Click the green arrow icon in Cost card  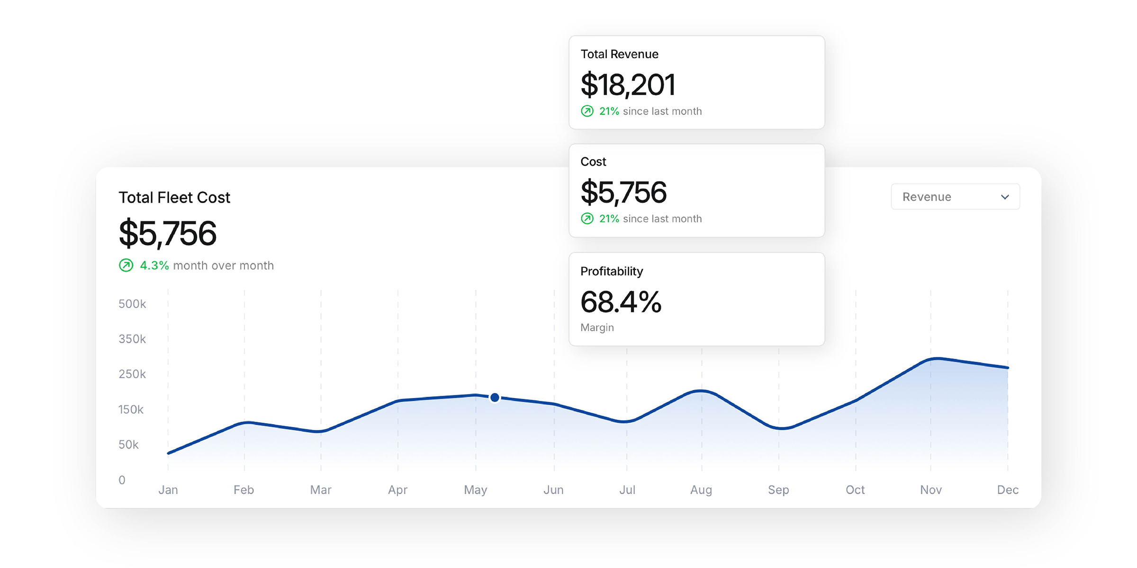click(x=587, y=219)
